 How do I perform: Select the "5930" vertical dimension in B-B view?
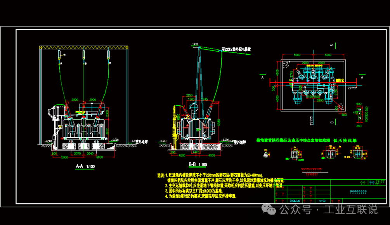pos(219,122)
